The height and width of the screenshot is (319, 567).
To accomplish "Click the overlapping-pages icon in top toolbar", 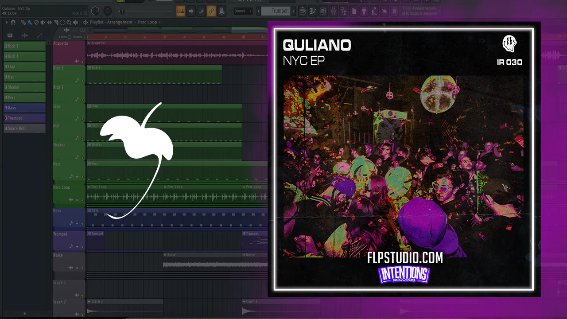I will click(354, 11).
